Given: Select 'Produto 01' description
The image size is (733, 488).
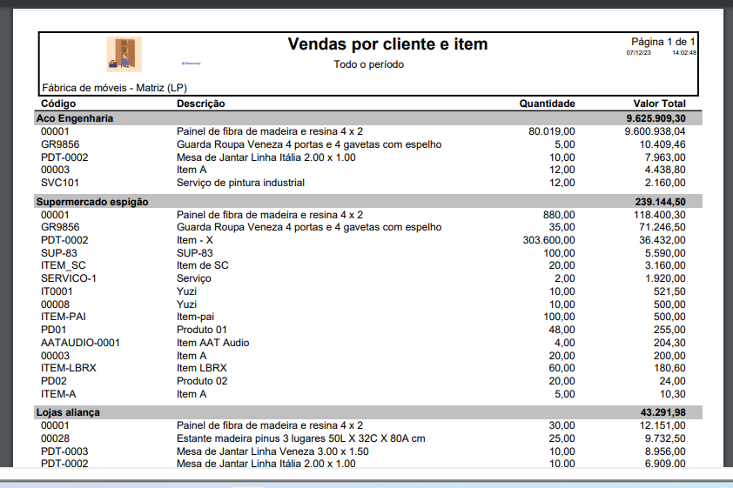Looking at the screenshot, I should point(201,331).
